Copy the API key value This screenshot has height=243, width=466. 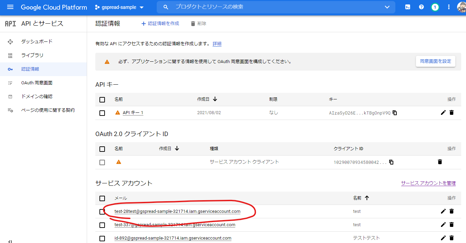point(395,113)
